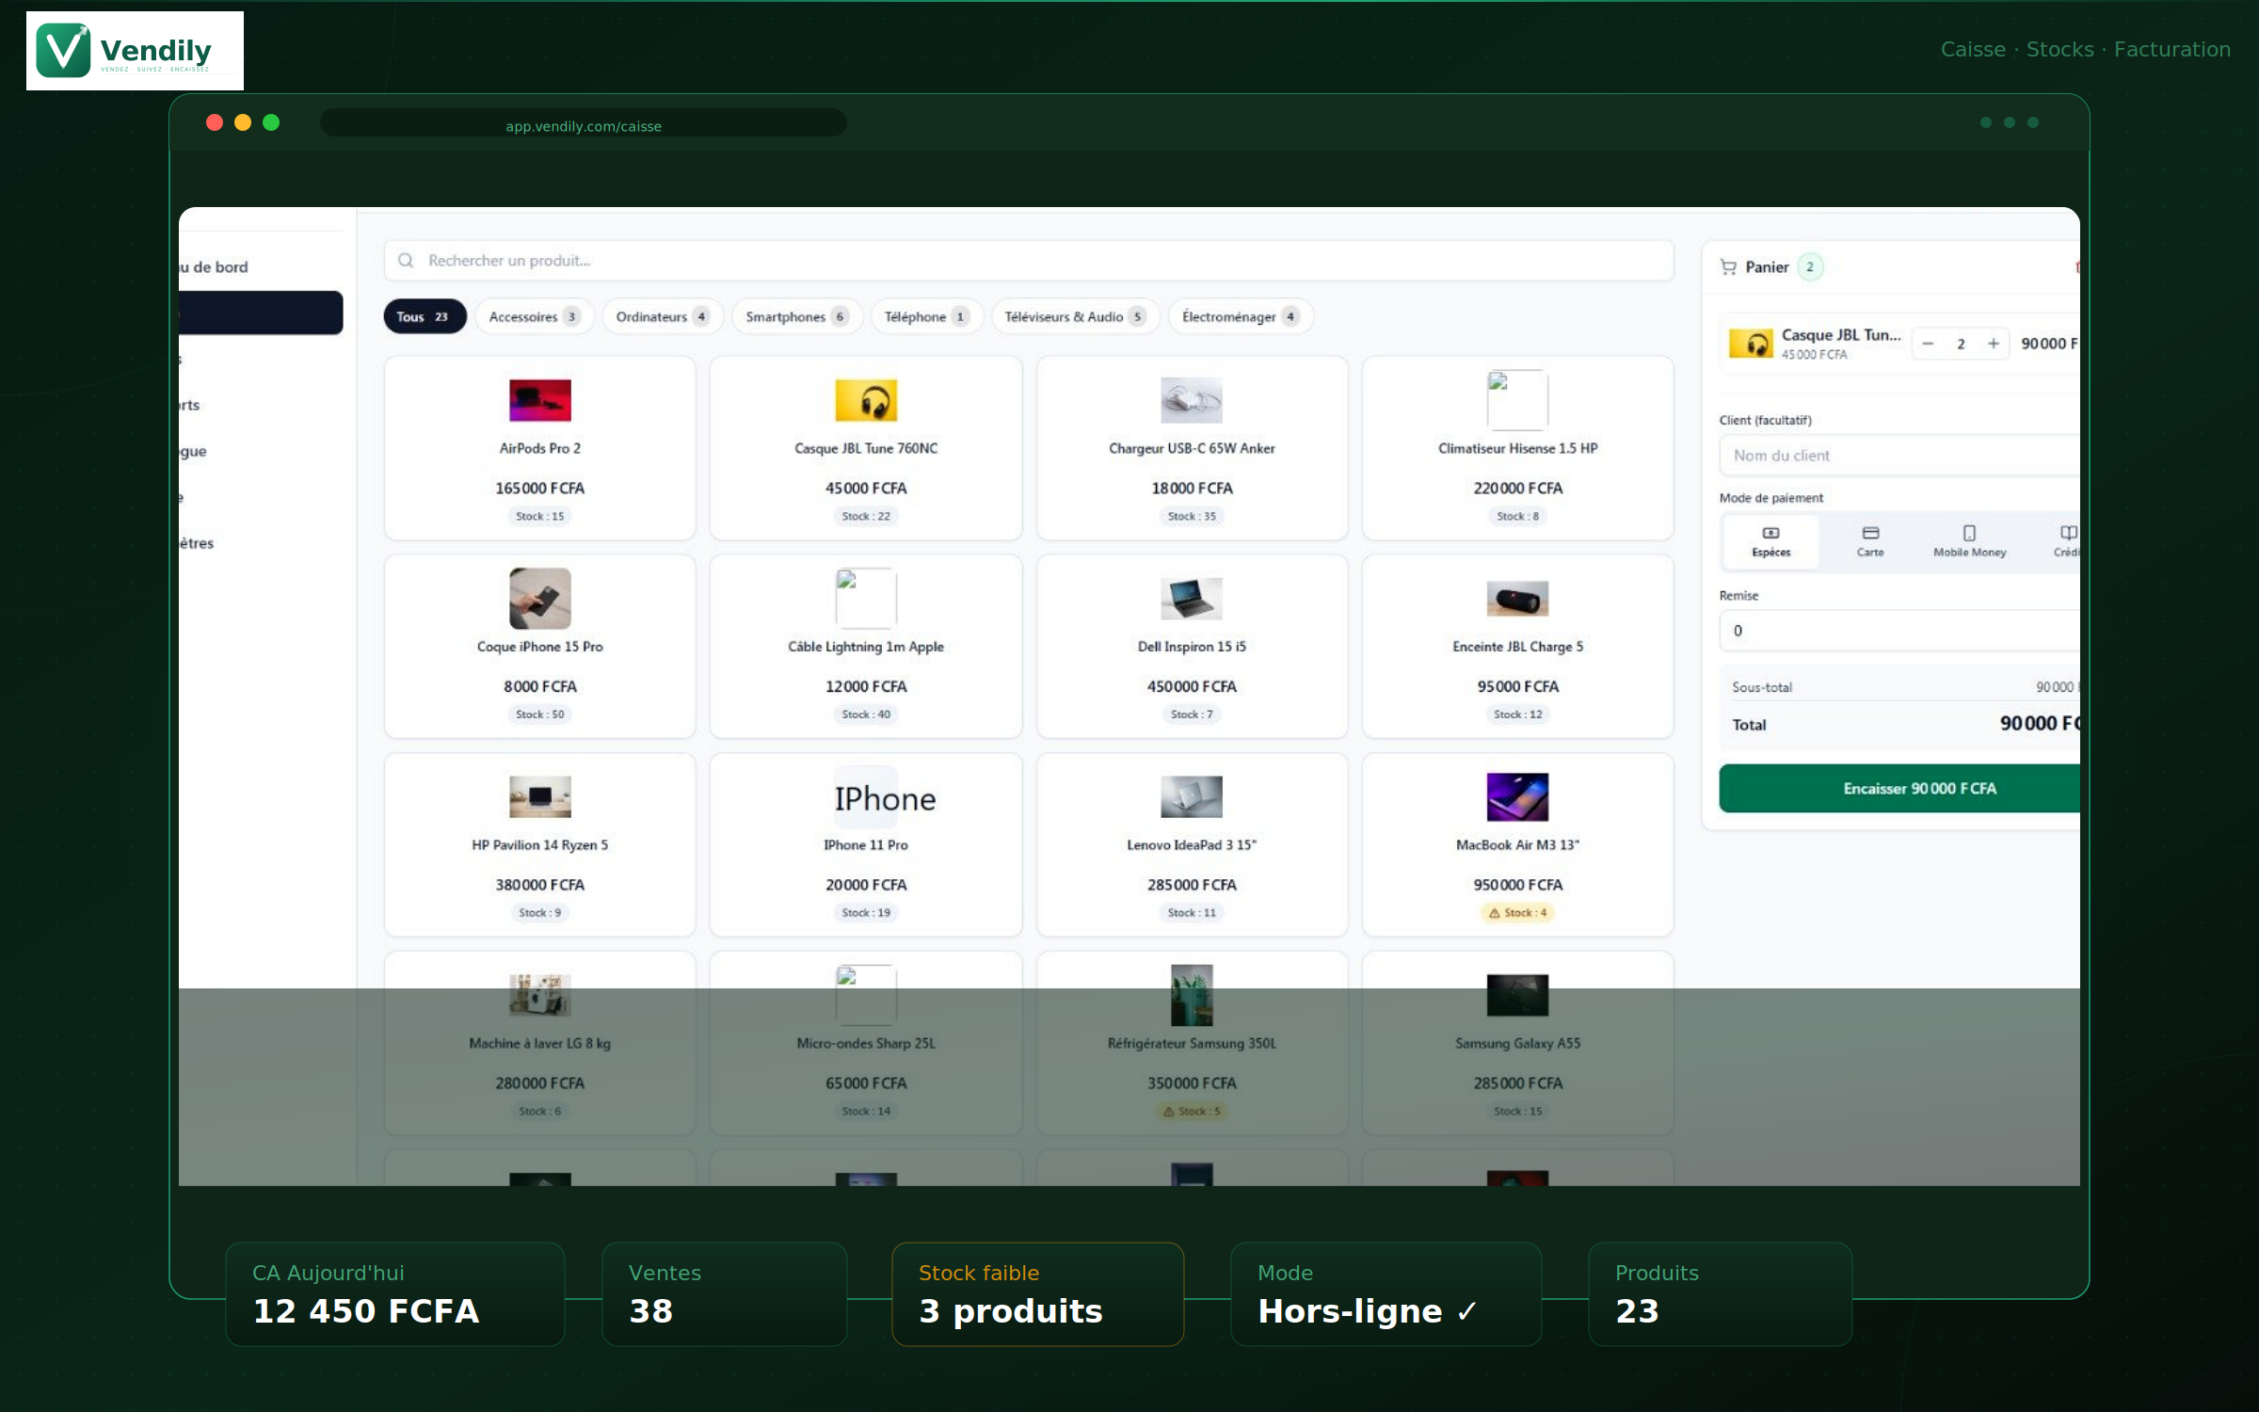This screenshot has height=1412, width=2259.
Task: Click the "Caisse · Stocks · Facturation" header text
Action: (2086, 50)
